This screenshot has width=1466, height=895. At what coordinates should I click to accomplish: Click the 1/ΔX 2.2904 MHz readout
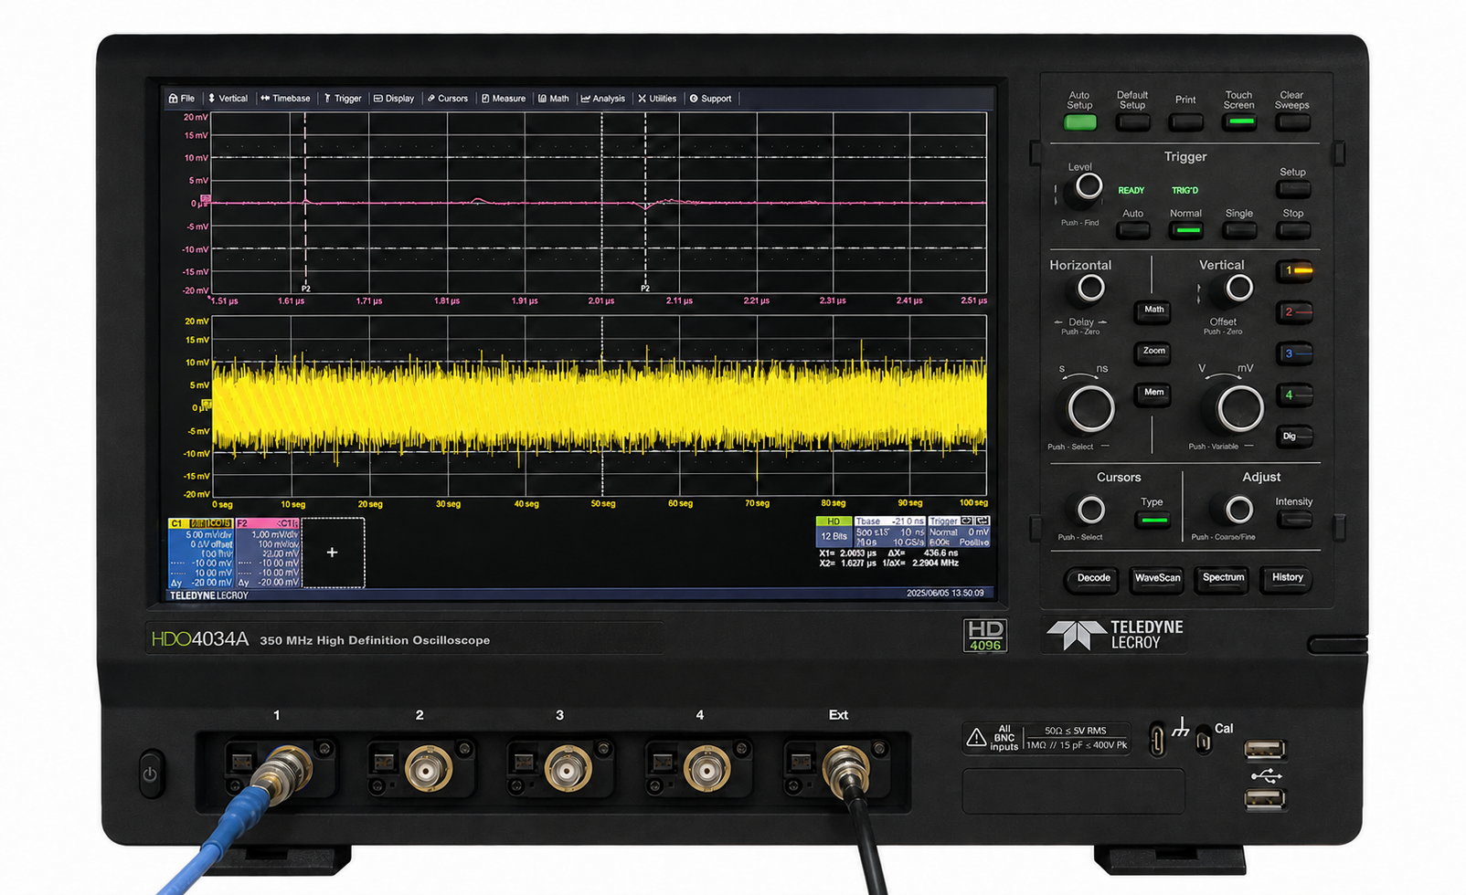(x=920, y=563)
